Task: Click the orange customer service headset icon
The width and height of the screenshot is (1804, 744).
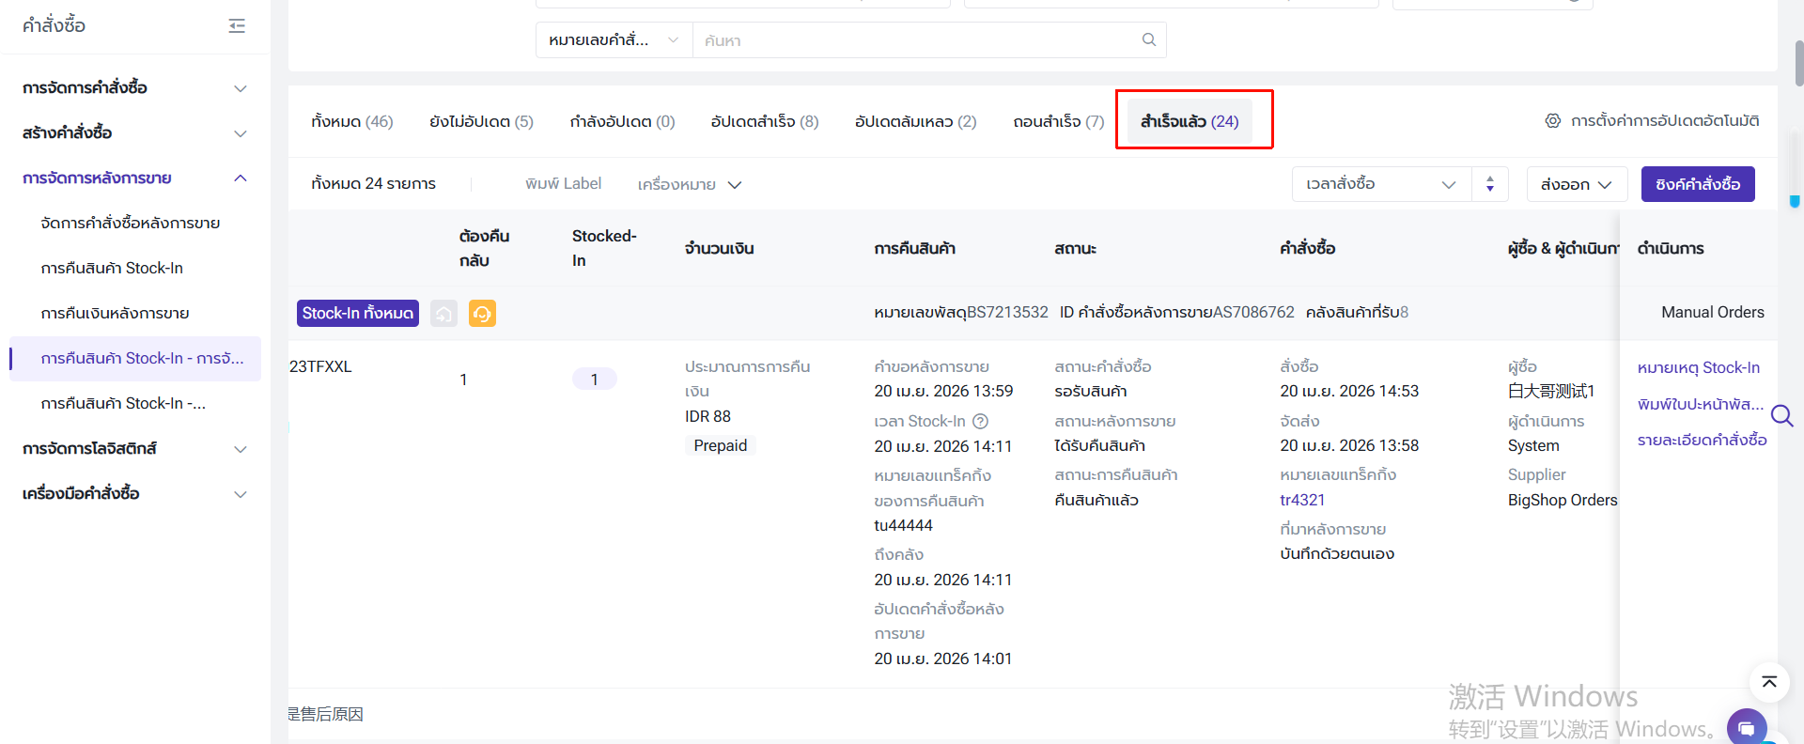Action: point(482,313)
